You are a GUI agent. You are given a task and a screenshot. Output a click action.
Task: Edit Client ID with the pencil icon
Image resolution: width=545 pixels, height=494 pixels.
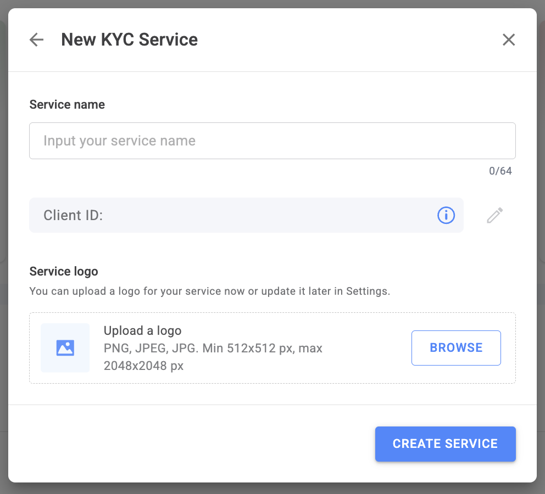(494, 215)
